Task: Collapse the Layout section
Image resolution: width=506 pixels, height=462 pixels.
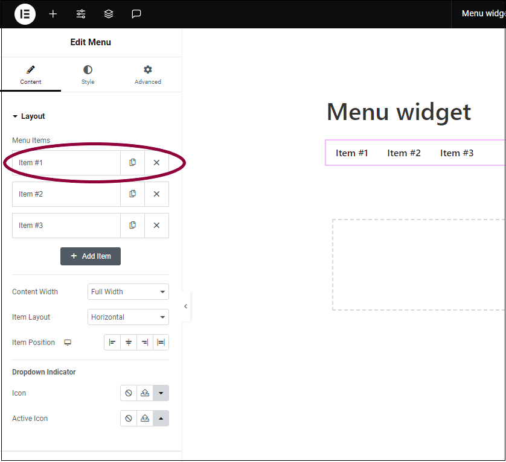Action: point(28,116)
